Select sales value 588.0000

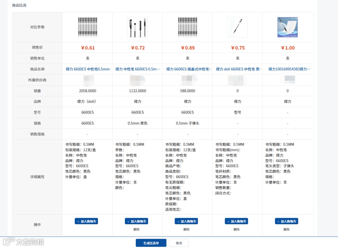187,91
